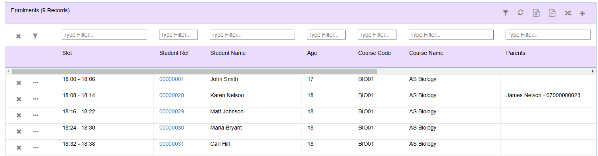Open student reference 00000030 link
Screen dimensions: 598x156
coord(172,128)
